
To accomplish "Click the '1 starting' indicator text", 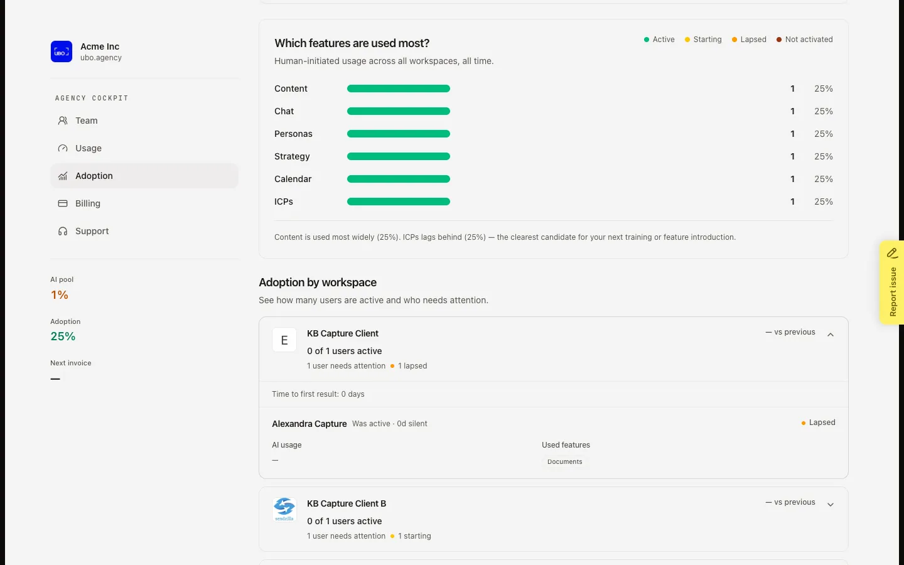I will coord(414,536).
